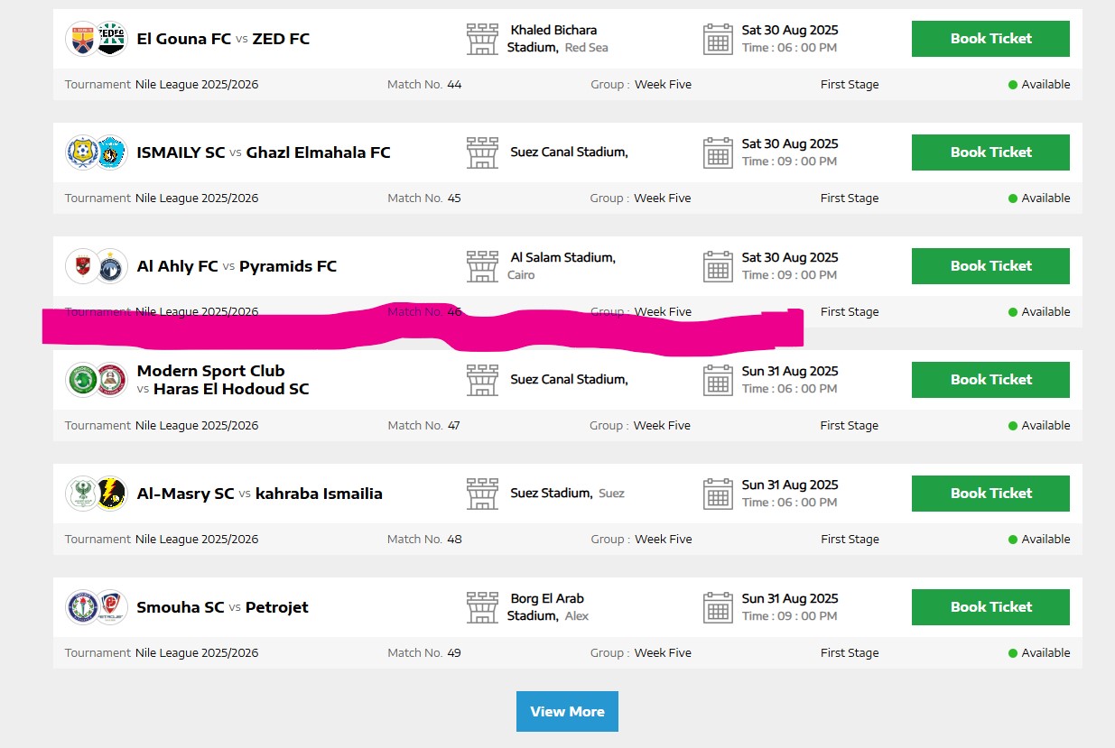1115x748 pixels.
Task: Book ticket for Al Ahly FC vs Pyramids FC
Action: [990, 266]
